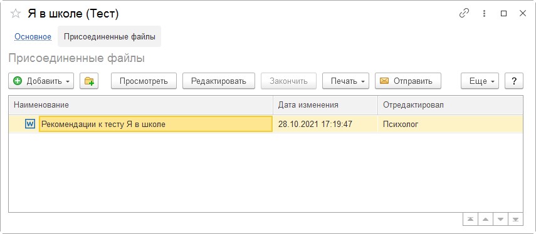Click the Word document icon in the row

(x=30, y=124)
